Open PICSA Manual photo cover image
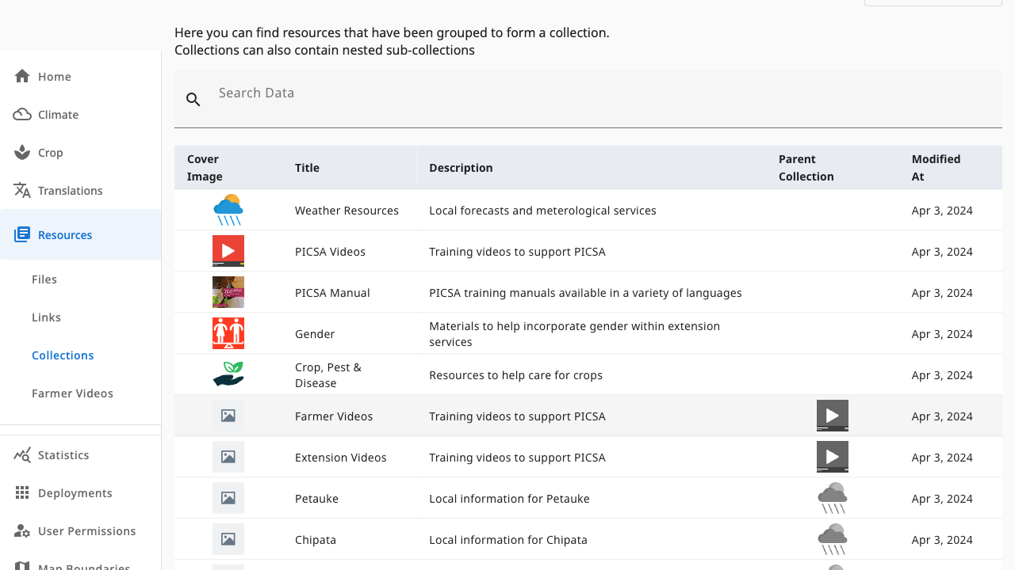The width and height of the screenshot is (1015, 570). 228,292
